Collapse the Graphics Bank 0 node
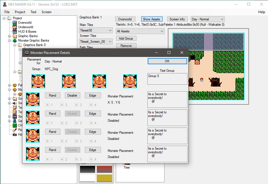Screen dimensions: 268x184 tap(15, 45)
